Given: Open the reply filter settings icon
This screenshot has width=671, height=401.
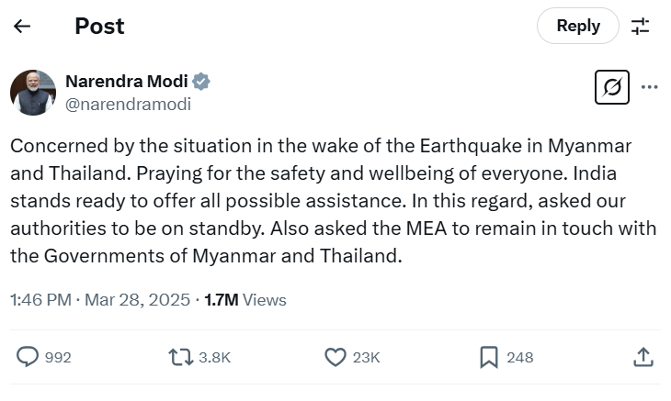Looking at the screenshot, I should click(x=641, y=27).
